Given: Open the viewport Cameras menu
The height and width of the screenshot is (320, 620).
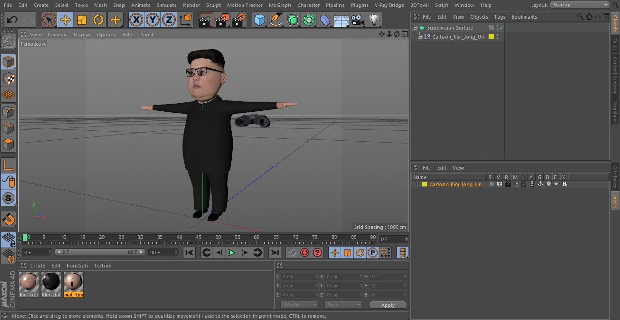Looking at the screenshot, I should 57,35.
